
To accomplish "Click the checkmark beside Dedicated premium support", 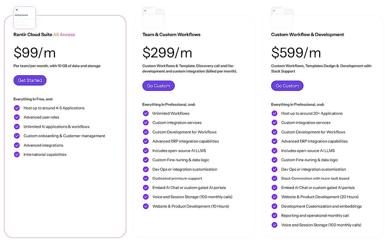I will click(146, 178).
